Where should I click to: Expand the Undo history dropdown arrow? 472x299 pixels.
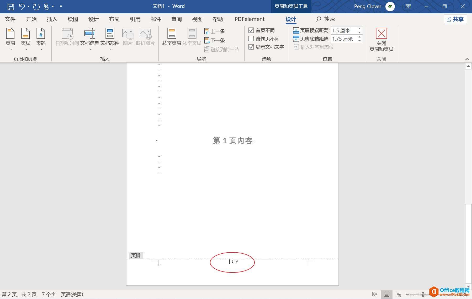28,7
